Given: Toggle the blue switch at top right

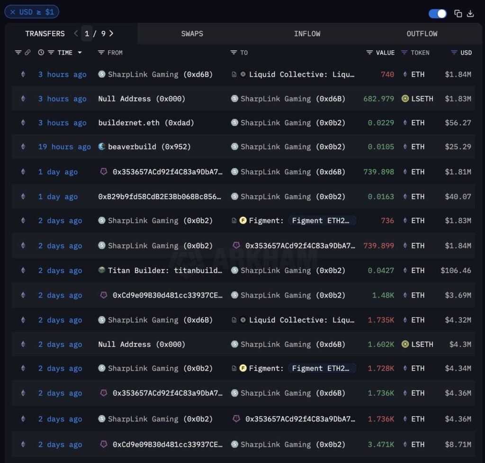Looking at the screenshot, I should (437, 14).
